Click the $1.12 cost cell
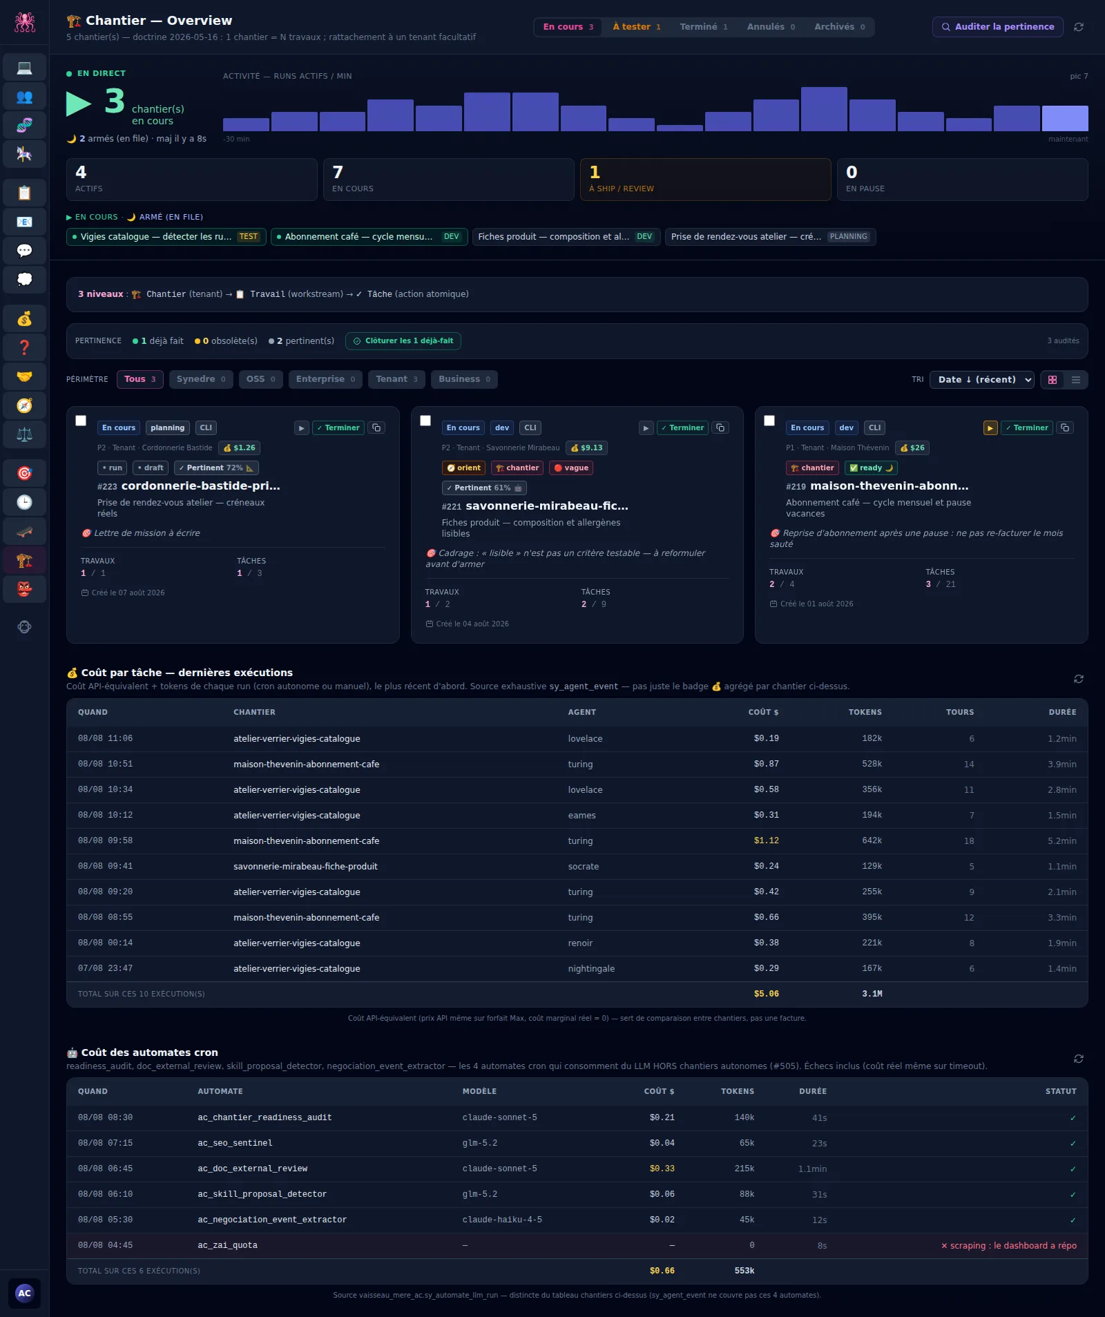This screenshot has width=1105, height=1317. (x=766, y=841)
